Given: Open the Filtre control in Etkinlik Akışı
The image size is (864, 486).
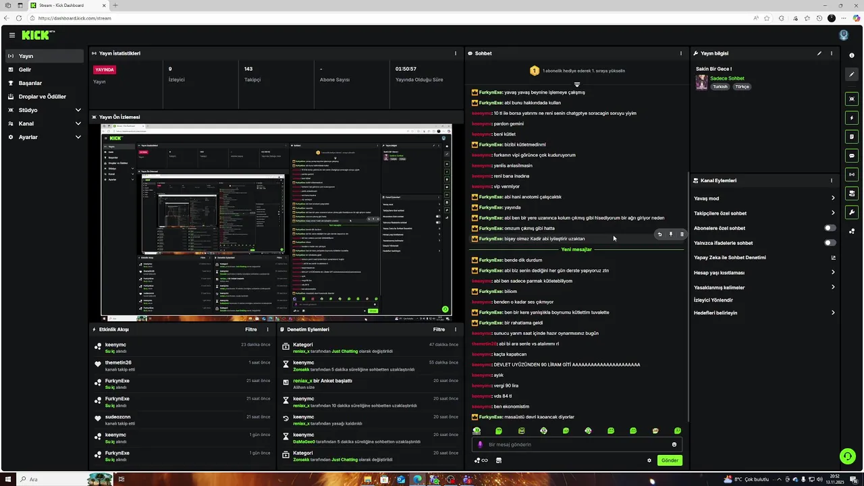Looking at the screenshot, I should (250, 329).
